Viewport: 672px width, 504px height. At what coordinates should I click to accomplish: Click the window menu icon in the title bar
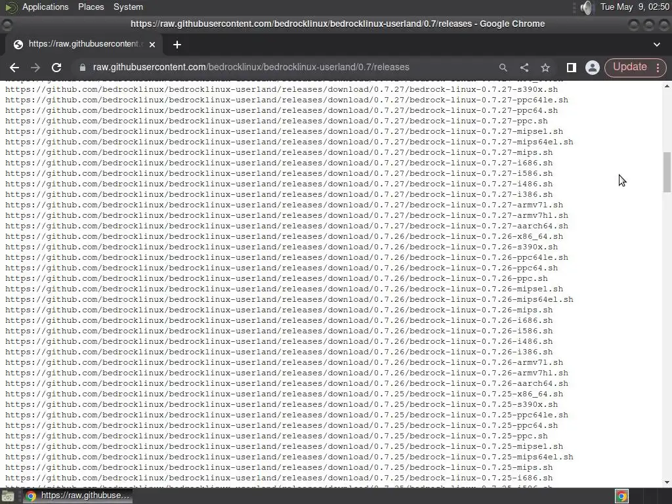pyautogui.click(x=7, y=24)
